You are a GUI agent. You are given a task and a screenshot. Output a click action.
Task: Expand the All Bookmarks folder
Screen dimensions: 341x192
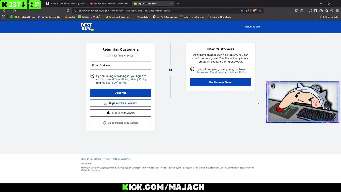click(x=330, y=17)
